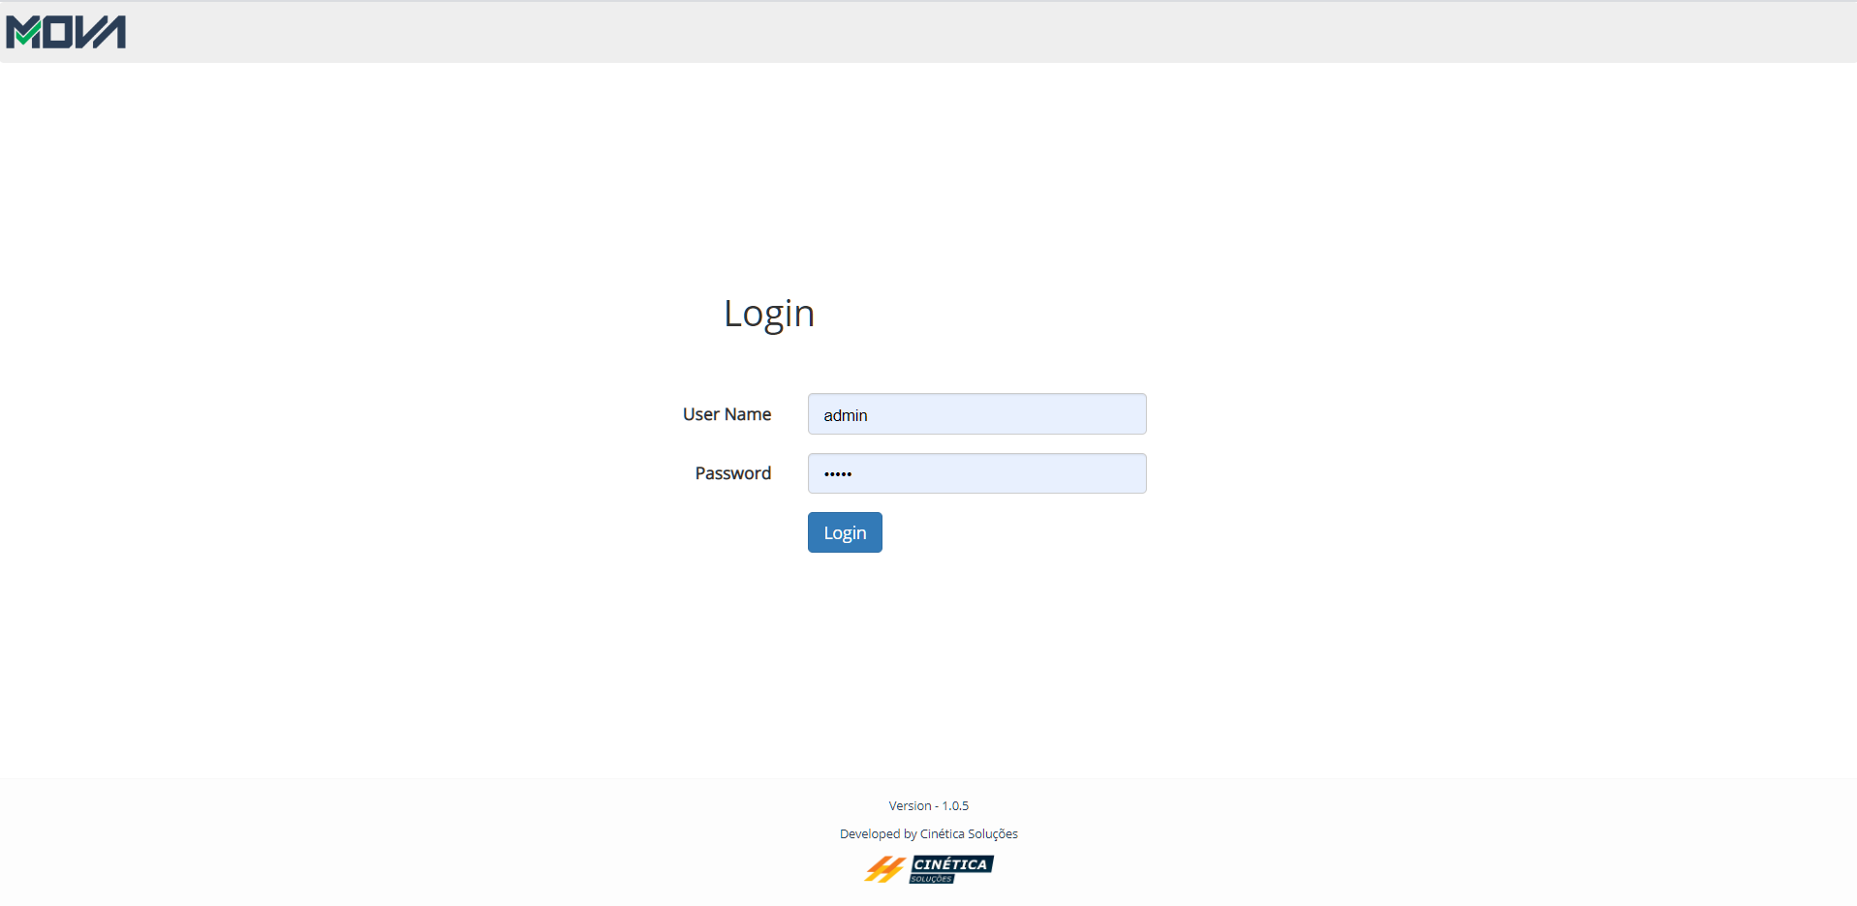Click the MOVA logo in the header
Screen dimensions: 1857x906
click(x=66, y=32)
